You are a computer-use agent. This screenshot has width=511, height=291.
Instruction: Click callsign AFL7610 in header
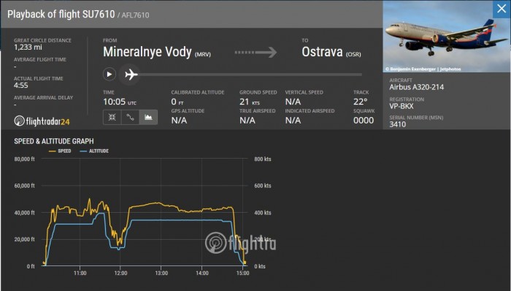(135, 15)
